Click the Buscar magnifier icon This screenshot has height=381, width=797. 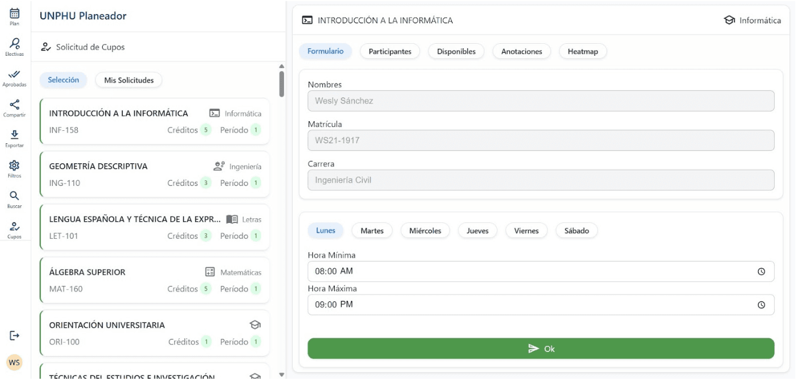pyautogui.click(x=14, y=196)
